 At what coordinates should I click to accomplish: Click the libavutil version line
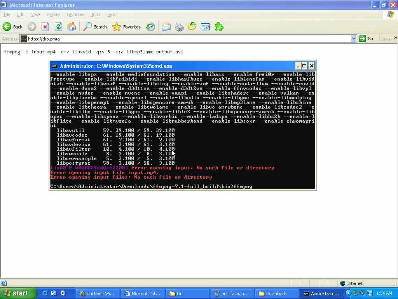pos(115,130)
